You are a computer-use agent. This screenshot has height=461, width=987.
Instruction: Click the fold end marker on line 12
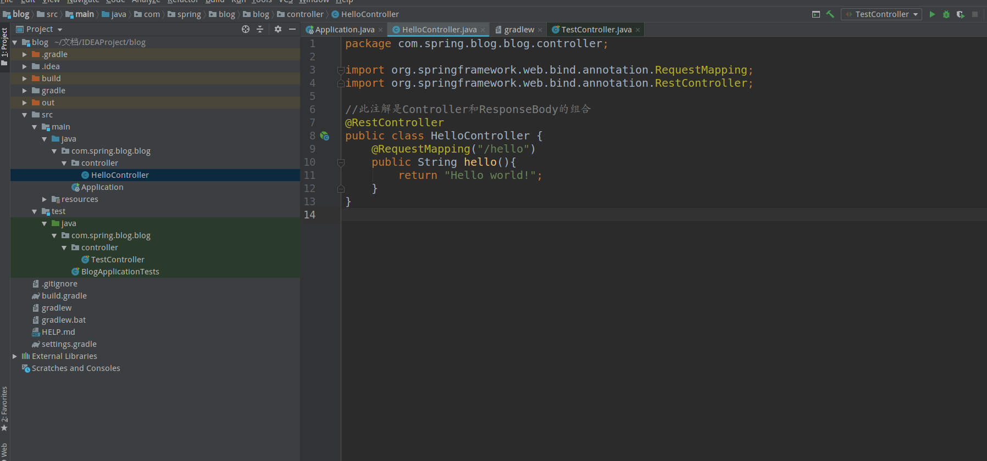[341, 189]
